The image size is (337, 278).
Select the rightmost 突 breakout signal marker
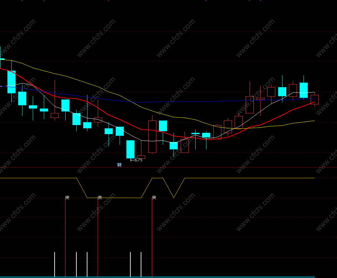click(x=154, y=197)
